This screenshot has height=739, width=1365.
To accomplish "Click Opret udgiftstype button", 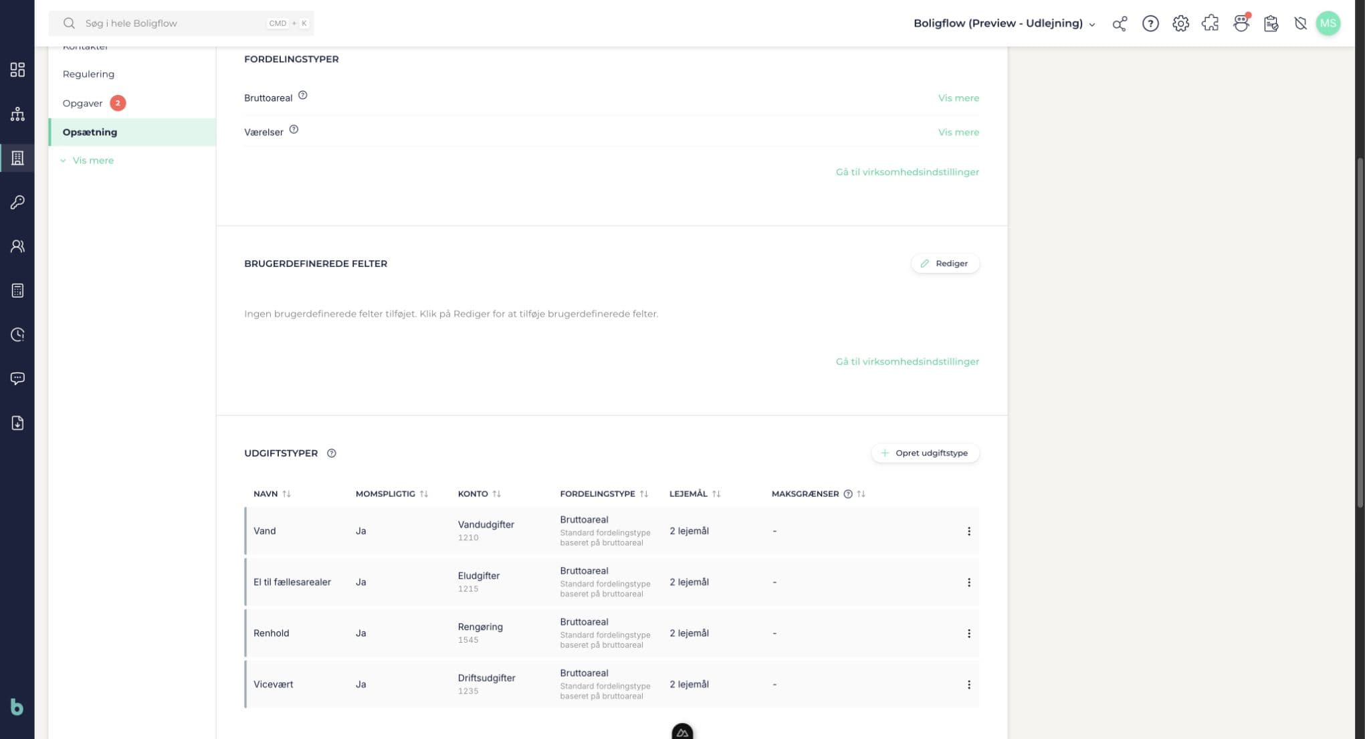I will pyautogui.click(x=925, y=453).
